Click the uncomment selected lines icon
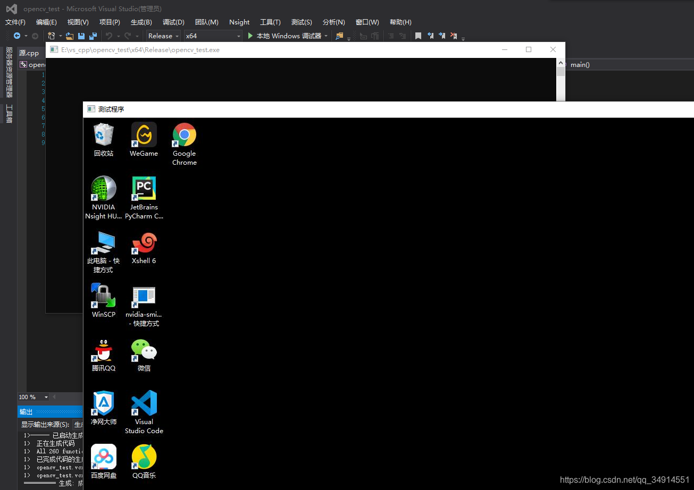694x490 pixels. pyautogui.click(x=403, y=36)
